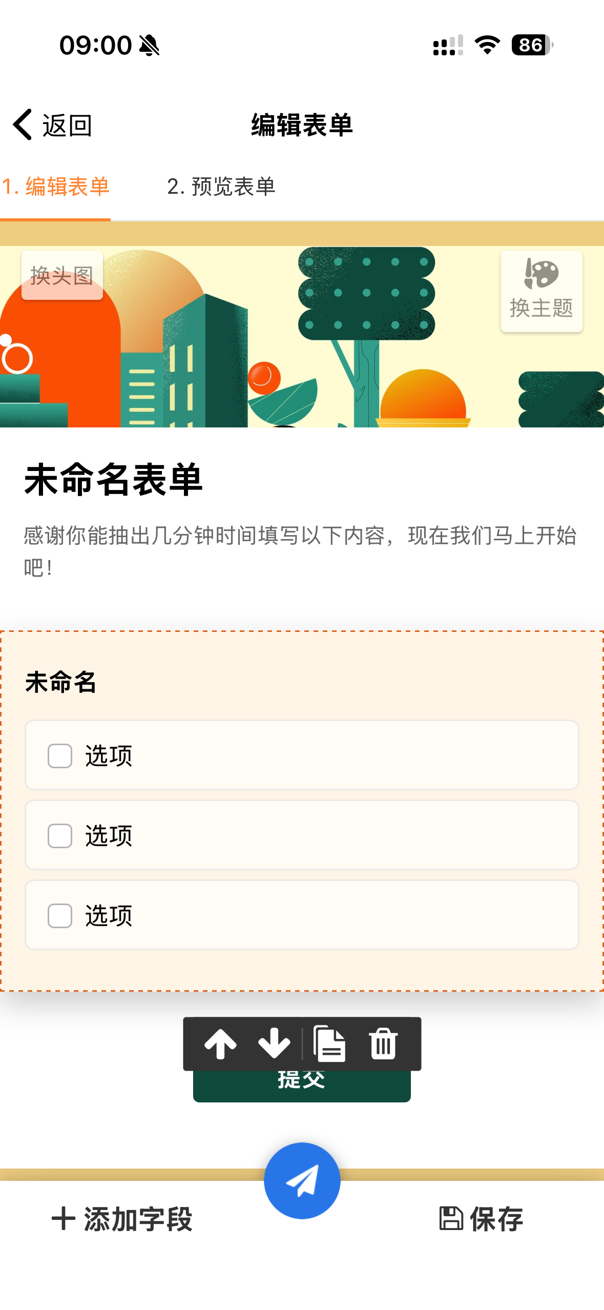This screenshot has height=1310, width=604.
Task: Duplicate the question with the copy icon
Action: 330,1042
